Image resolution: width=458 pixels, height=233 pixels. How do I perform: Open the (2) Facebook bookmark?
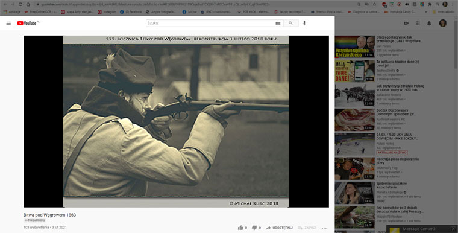click(x=131, y=12)
